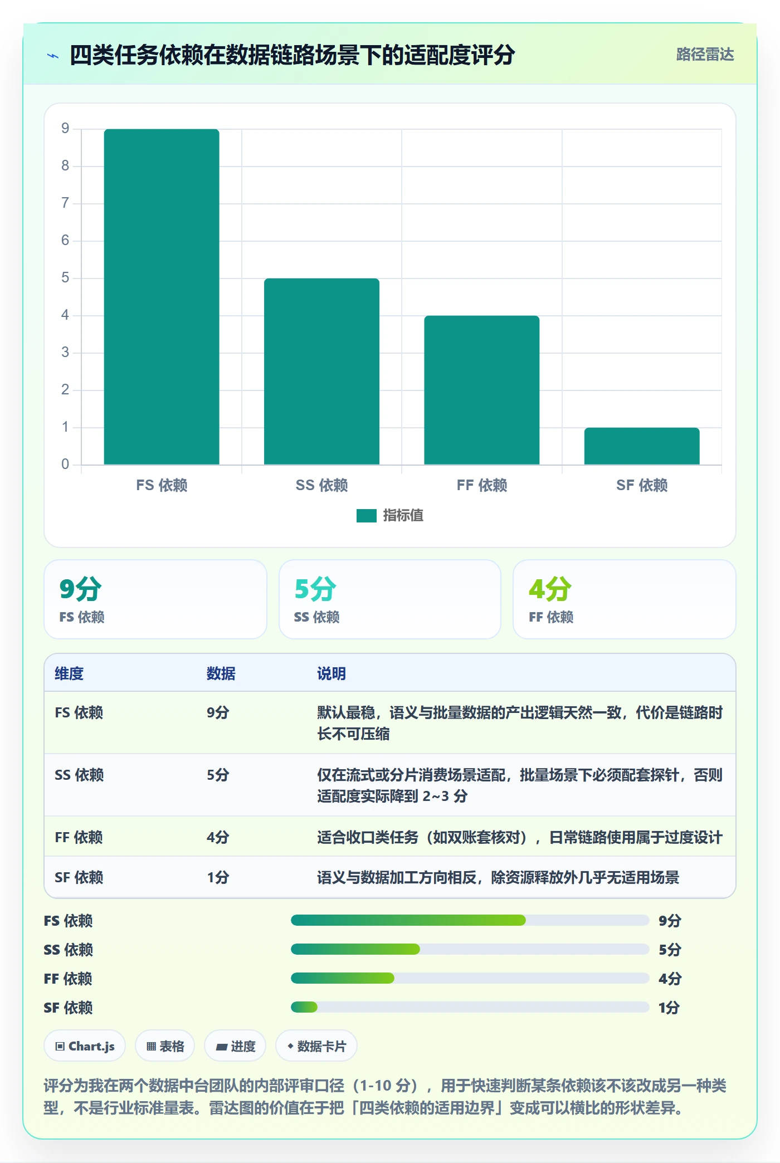This screenshot has width=780, height=1163.
Task: Click the SS 依赖 progress bar
Action: [x=470, y=949]
